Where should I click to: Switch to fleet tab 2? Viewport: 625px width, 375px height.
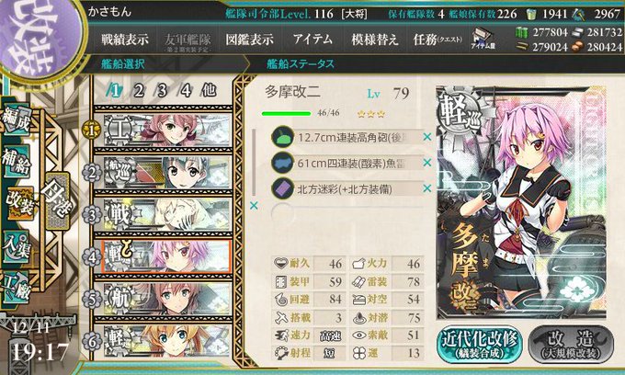[138, 91]
